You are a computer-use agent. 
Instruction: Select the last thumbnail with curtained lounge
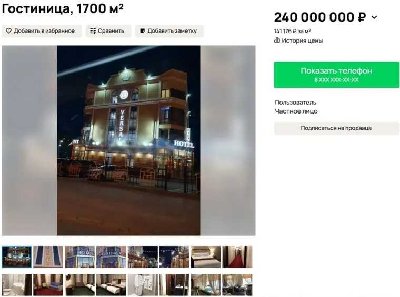point(237,285)
